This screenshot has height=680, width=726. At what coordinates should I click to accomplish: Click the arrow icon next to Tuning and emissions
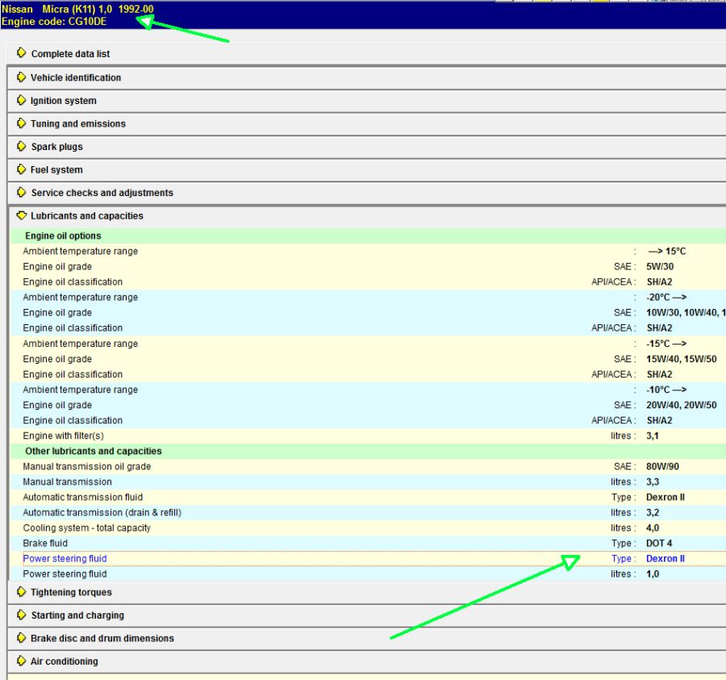pyautogui.click(x=22, y=123)
